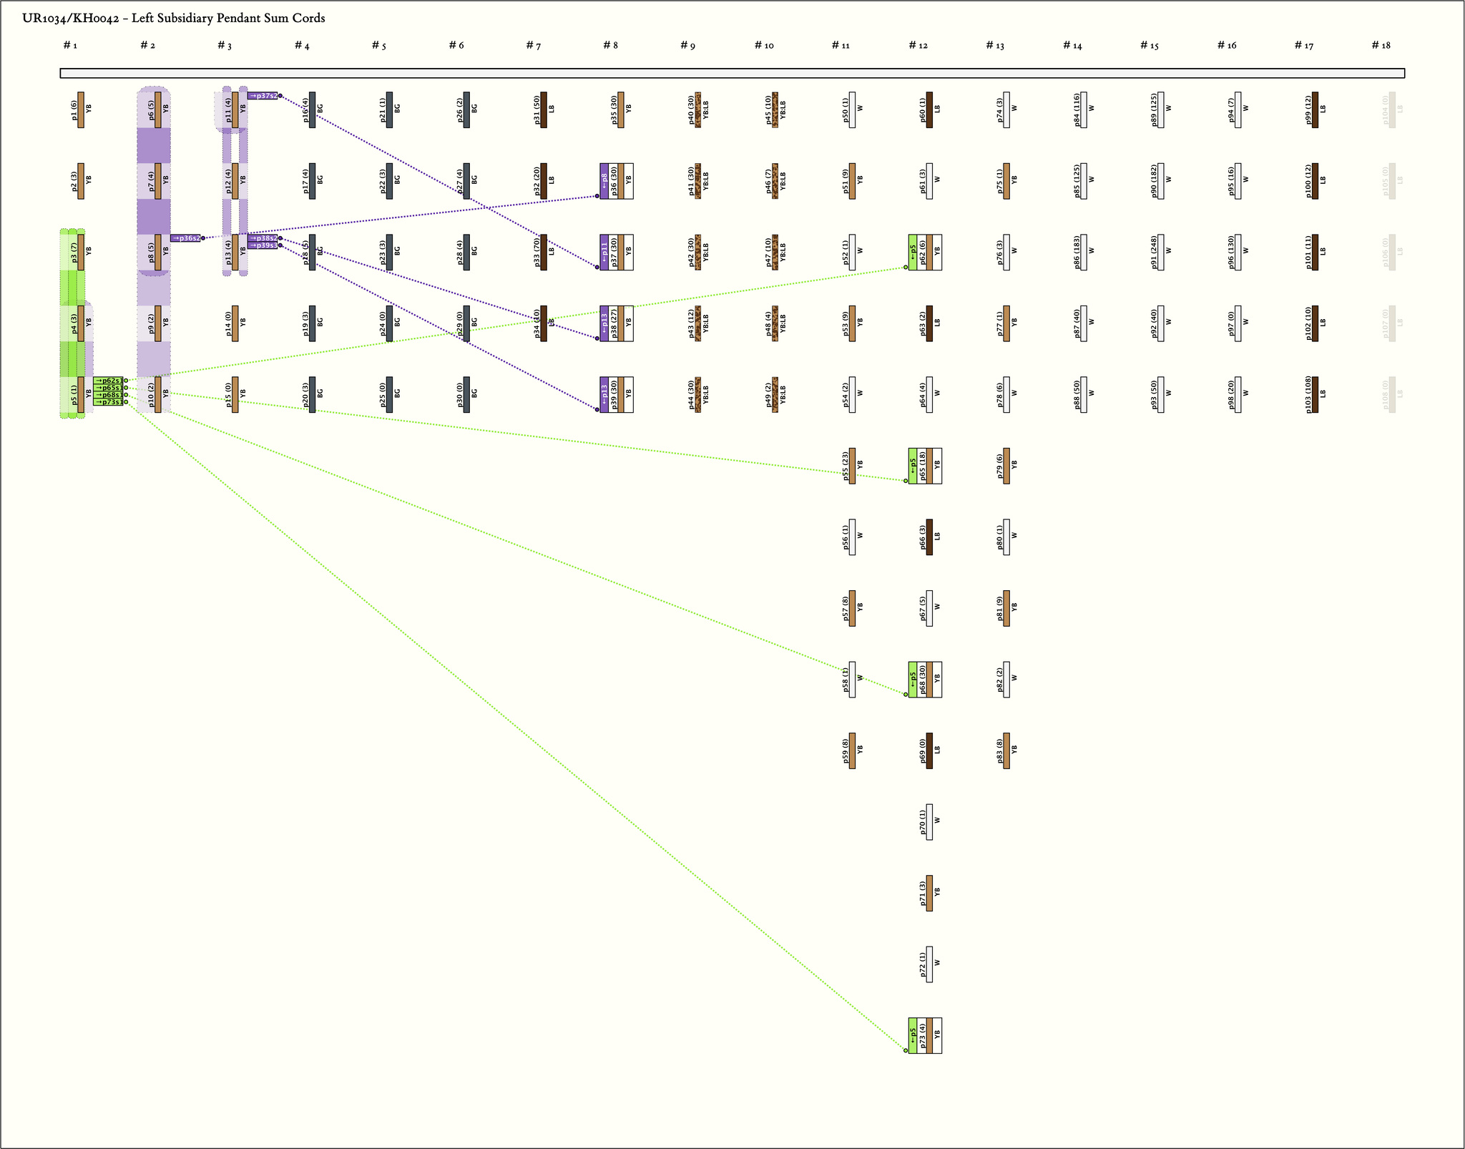Click the ←p5 tag beside p68 (30)
The width and height of the screenshot is (1465, 1149).
click(913, 680)
